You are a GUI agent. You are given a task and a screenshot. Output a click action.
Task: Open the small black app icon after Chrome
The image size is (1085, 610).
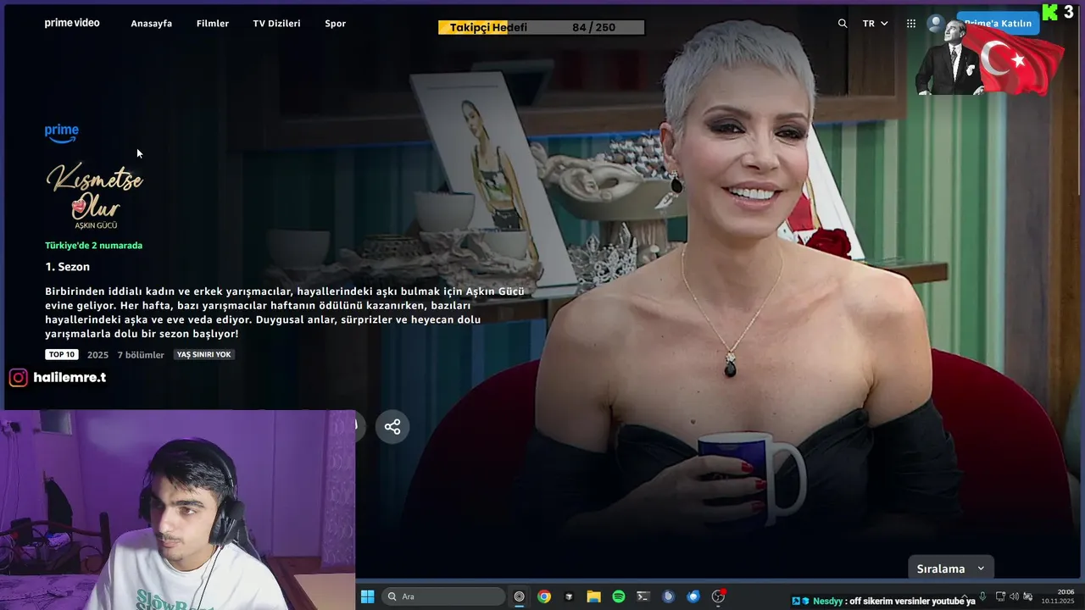pyautogui.click(x=569, y=596)
